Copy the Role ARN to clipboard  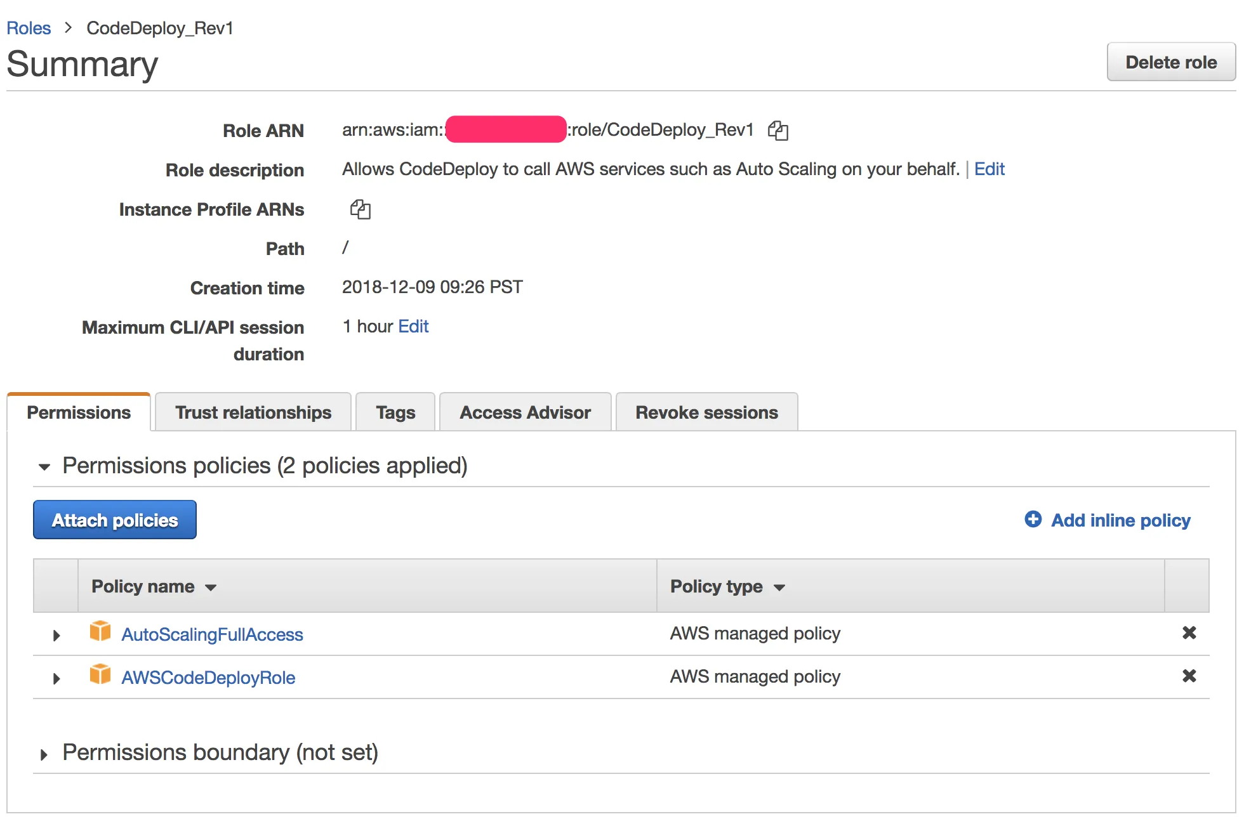[x=777, y=131]
